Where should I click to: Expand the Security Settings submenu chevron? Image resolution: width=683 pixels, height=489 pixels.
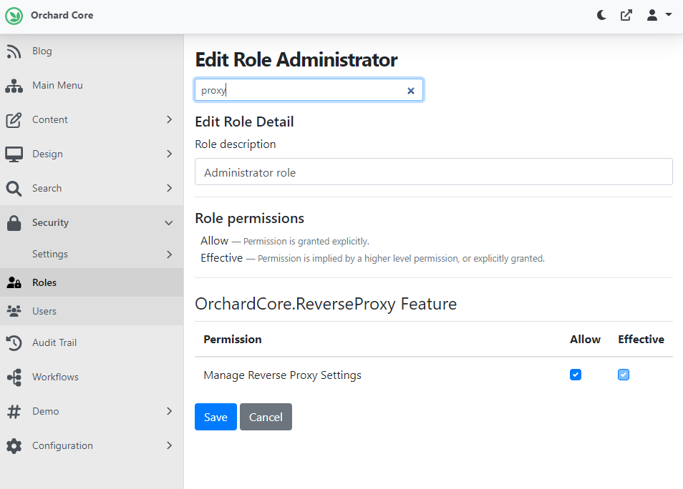click(x=170, y=255)
